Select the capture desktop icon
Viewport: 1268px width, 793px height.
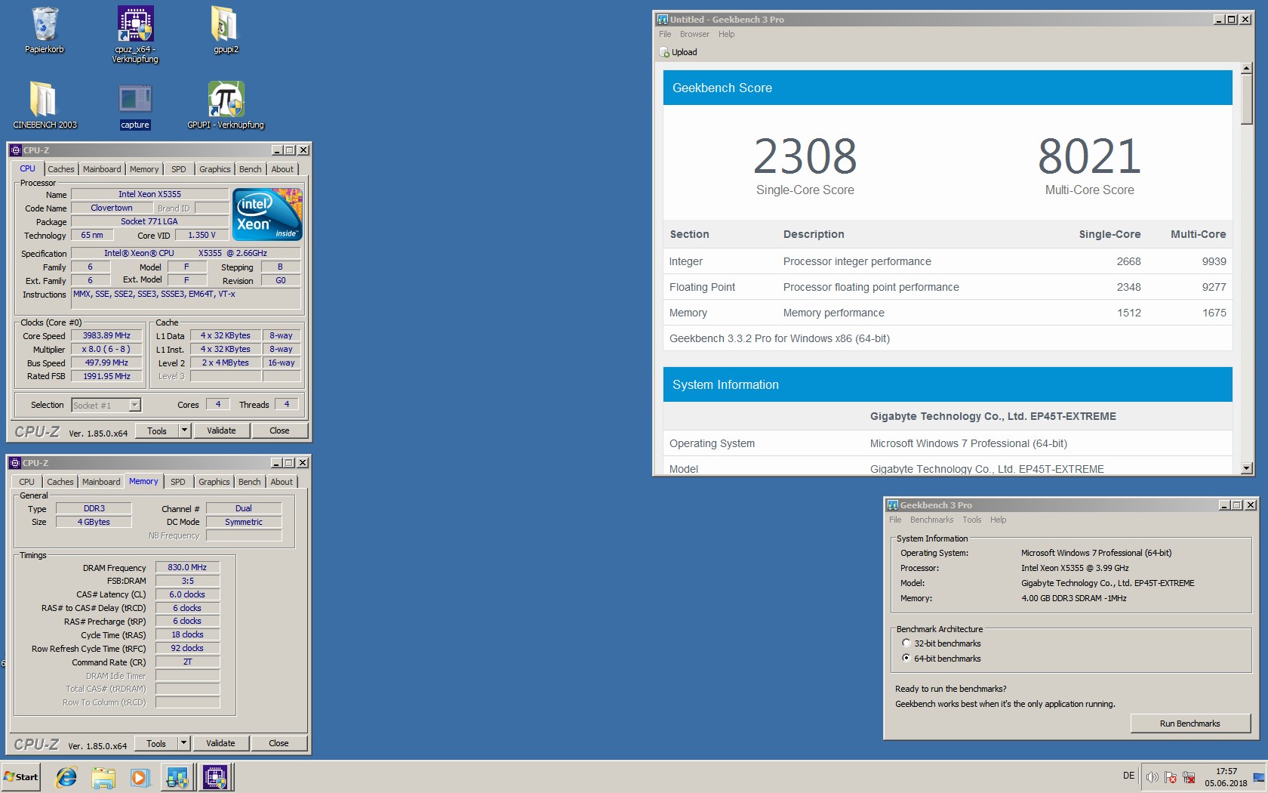click(x=135, y=105)
